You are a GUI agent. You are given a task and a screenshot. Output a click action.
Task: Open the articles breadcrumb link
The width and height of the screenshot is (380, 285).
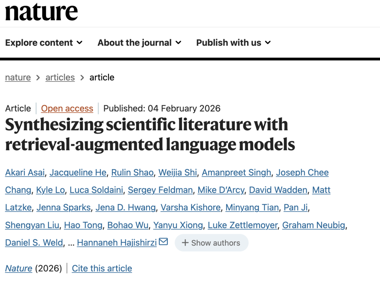[x=60, y=78]
